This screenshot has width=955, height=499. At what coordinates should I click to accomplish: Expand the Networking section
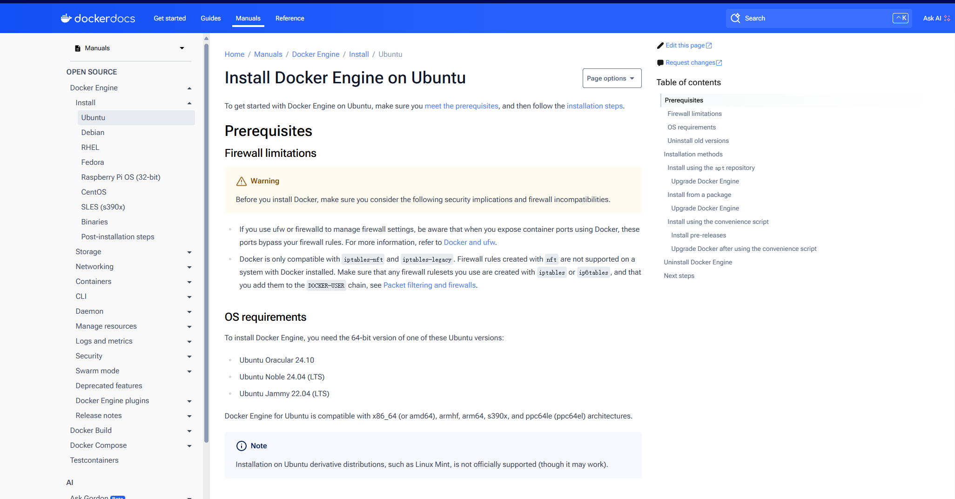point(189,267)
